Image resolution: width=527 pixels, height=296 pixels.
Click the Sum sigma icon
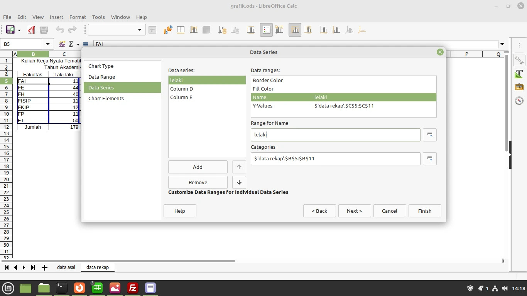tap(71, 44)
